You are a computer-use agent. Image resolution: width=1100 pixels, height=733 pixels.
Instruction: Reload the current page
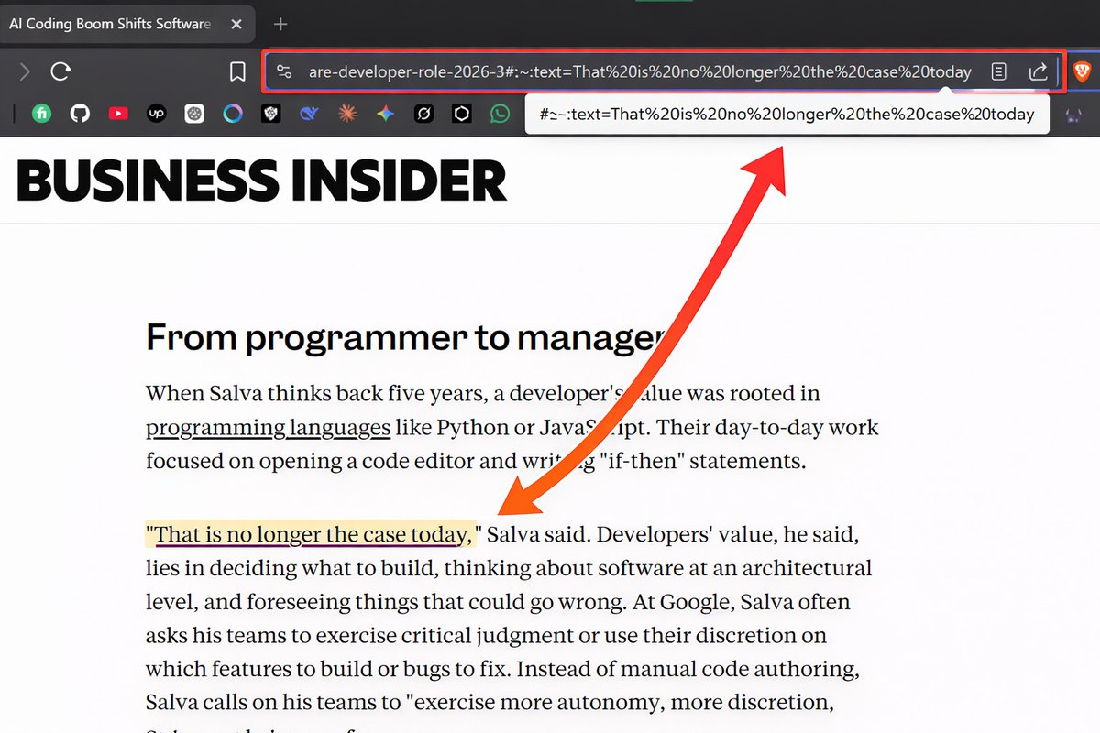click(x=61, y=71)
